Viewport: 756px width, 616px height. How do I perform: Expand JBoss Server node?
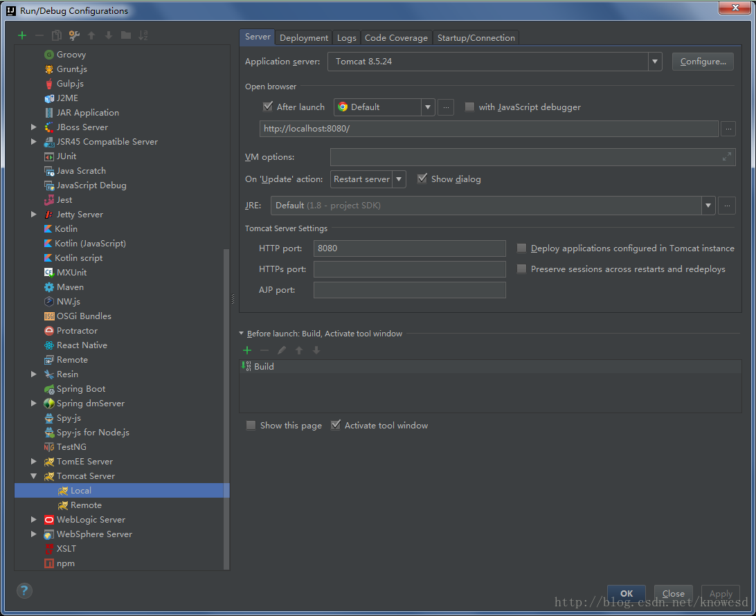[x=33, y=127]
